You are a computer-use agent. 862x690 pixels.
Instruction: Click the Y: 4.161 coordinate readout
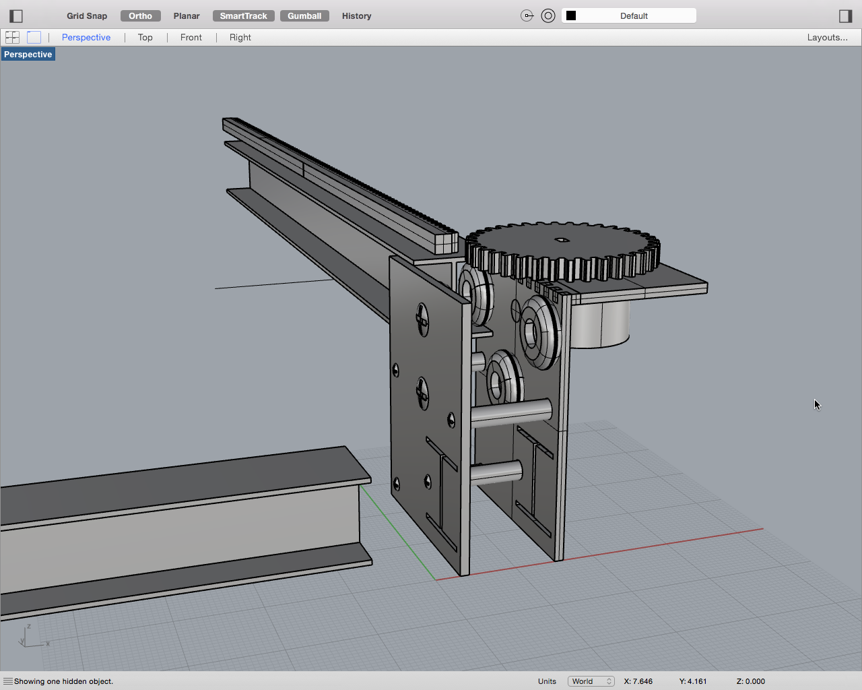click(693, 681)
